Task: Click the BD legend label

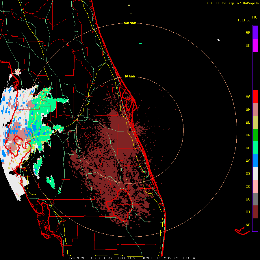Action: (x=248, y=122)
